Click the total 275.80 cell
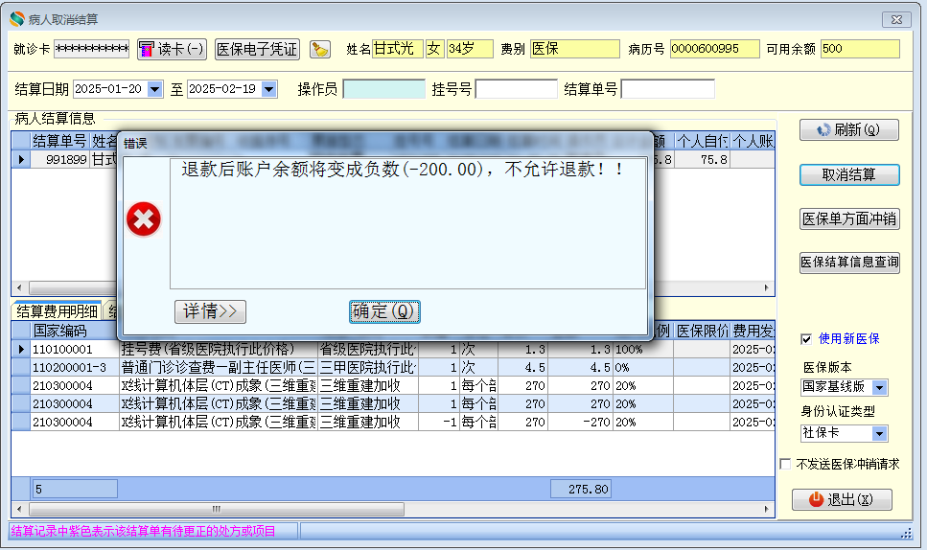 pos(580,489)
